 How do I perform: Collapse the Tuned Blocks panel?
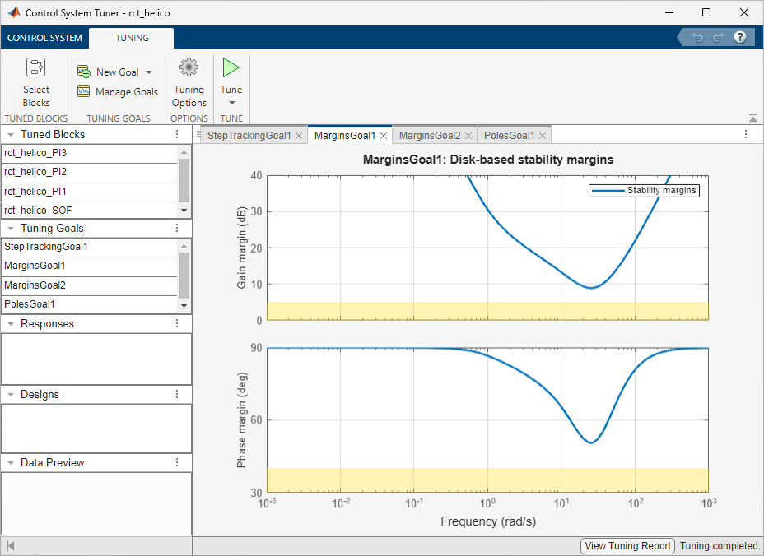(x=12, y=135)
